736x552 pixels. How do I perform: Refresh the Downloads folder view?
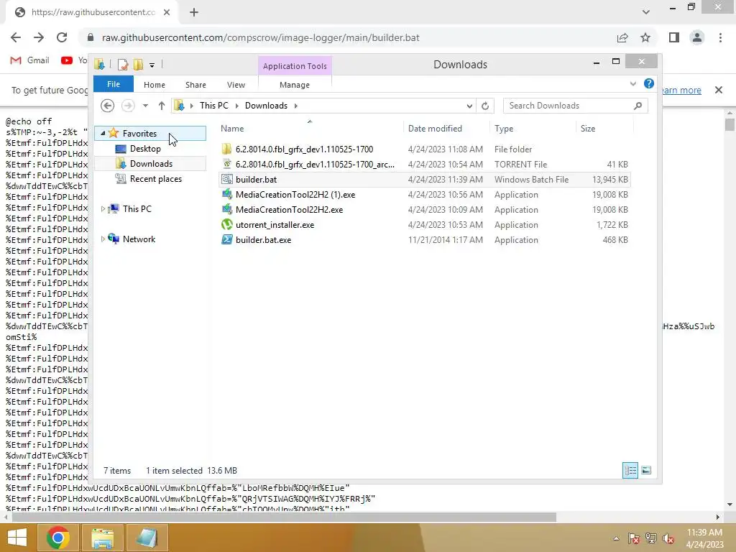tap(485, 106)
